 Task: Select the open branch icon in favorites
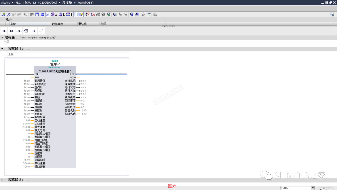pyautogui.click(x=34, y=31)
